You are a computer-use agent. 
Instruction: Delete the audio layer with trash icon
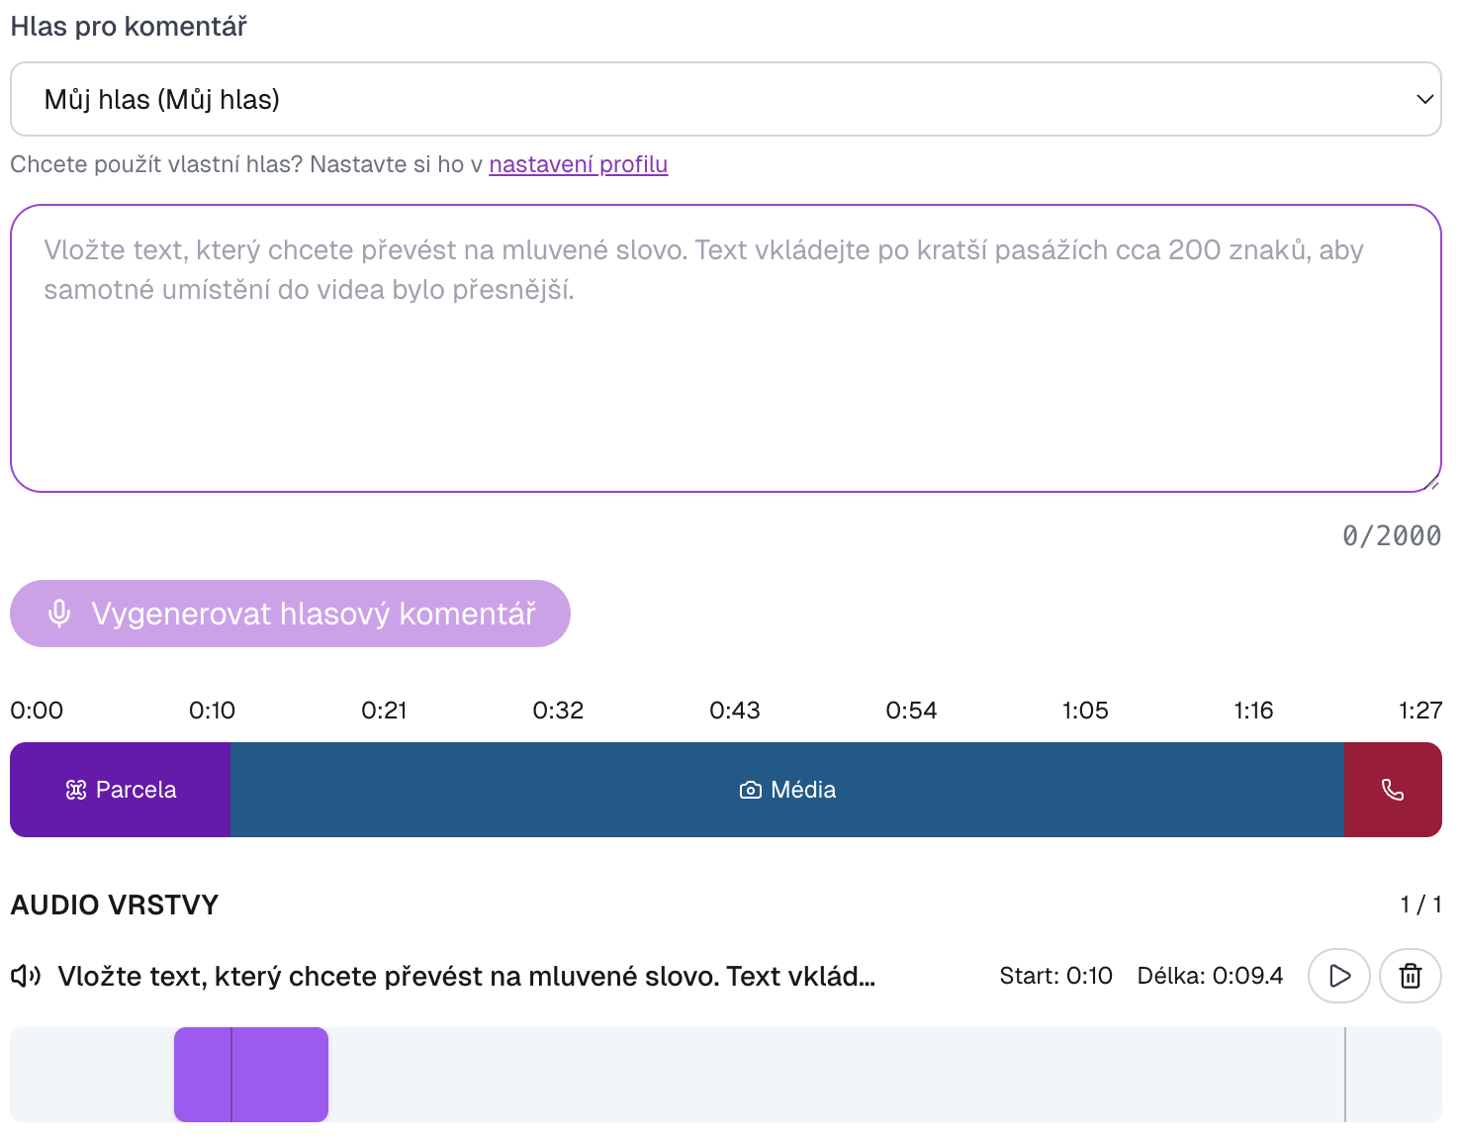[x=1410, y=976]
